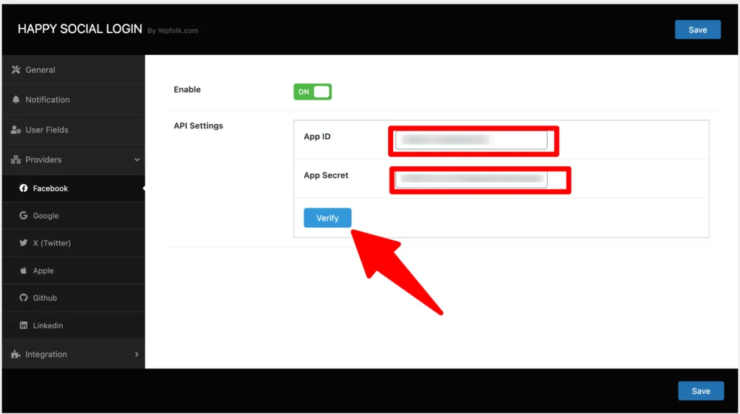740x414 pixels.
Task: Click the App ID label
Action: [317, 136]
